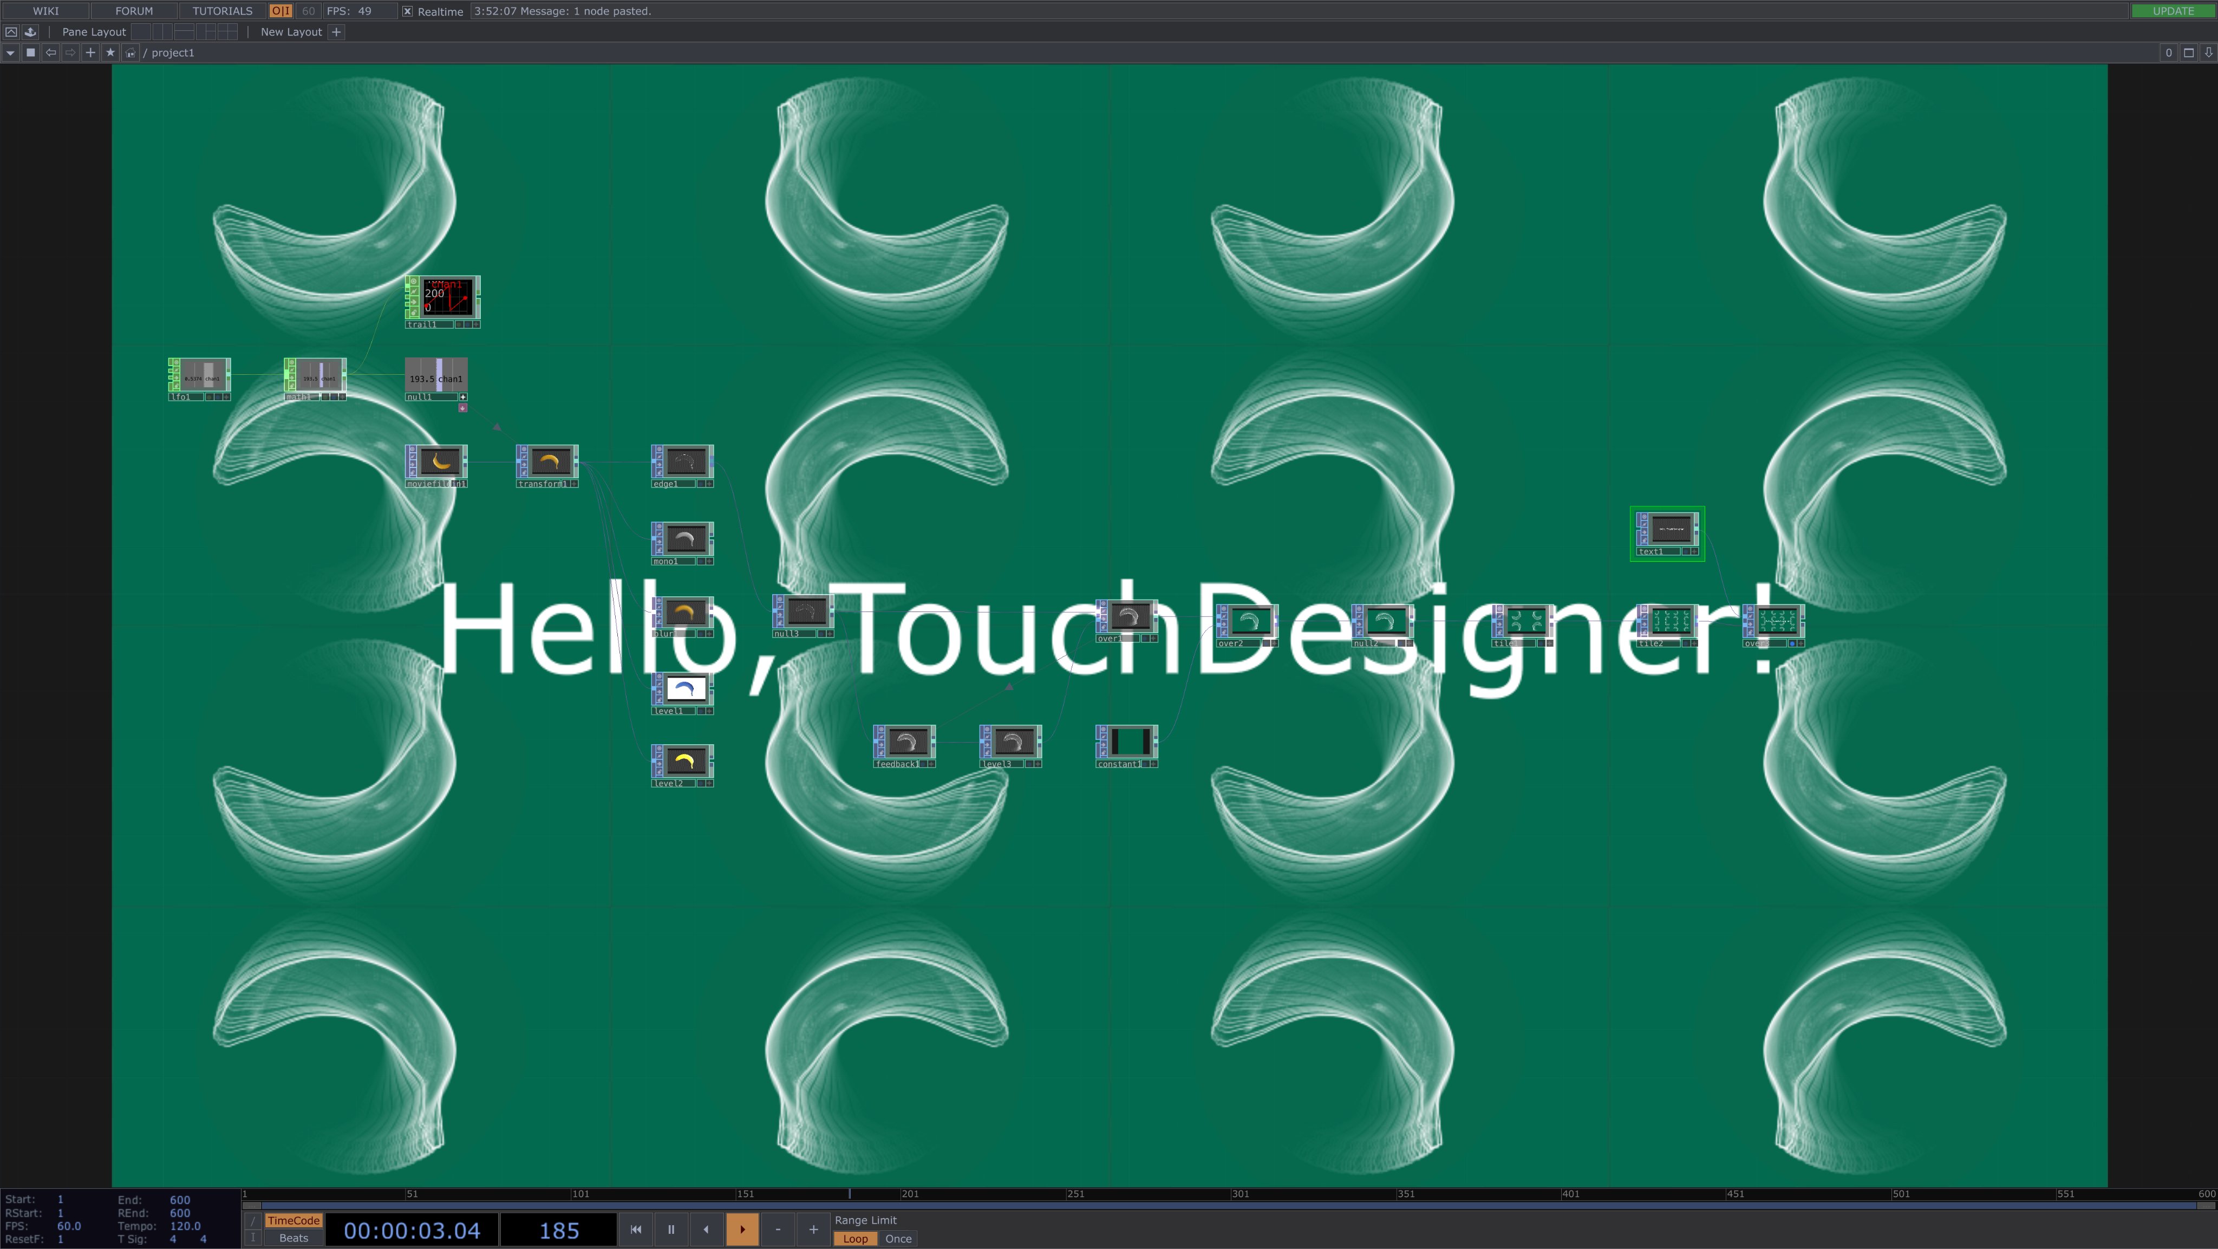This screenshot has width=2218, height=1249.
Task: Click the timeline range slider bar
Action: (1205, 1206)
